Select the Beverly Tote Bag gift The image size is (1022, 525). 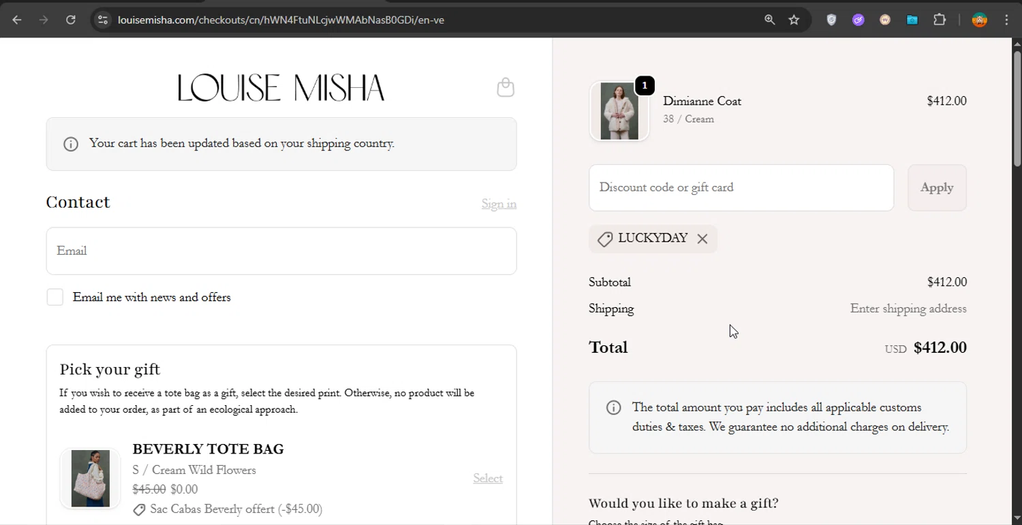[x=488, y=479]
